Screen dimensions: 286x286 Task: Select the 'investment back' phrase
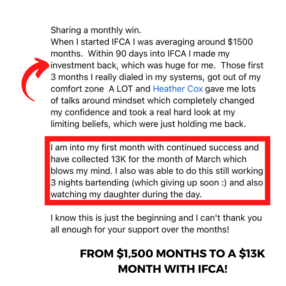[83, 65]
